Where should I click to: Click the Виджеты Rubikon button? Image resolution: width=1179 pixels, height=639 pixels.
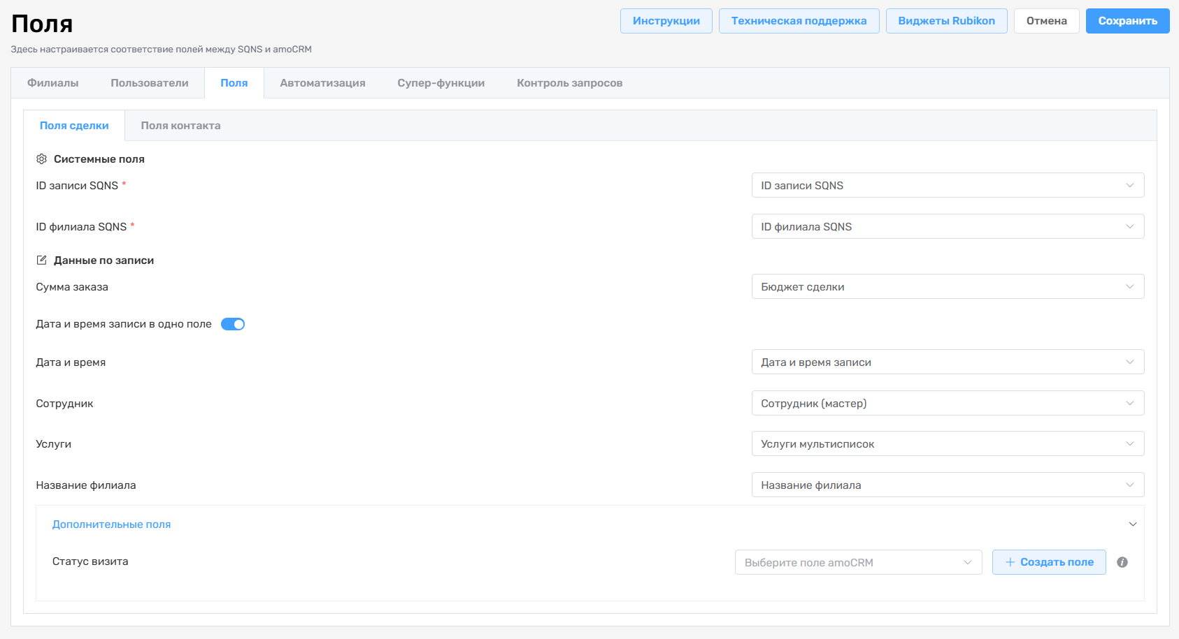tap(946, 21)
